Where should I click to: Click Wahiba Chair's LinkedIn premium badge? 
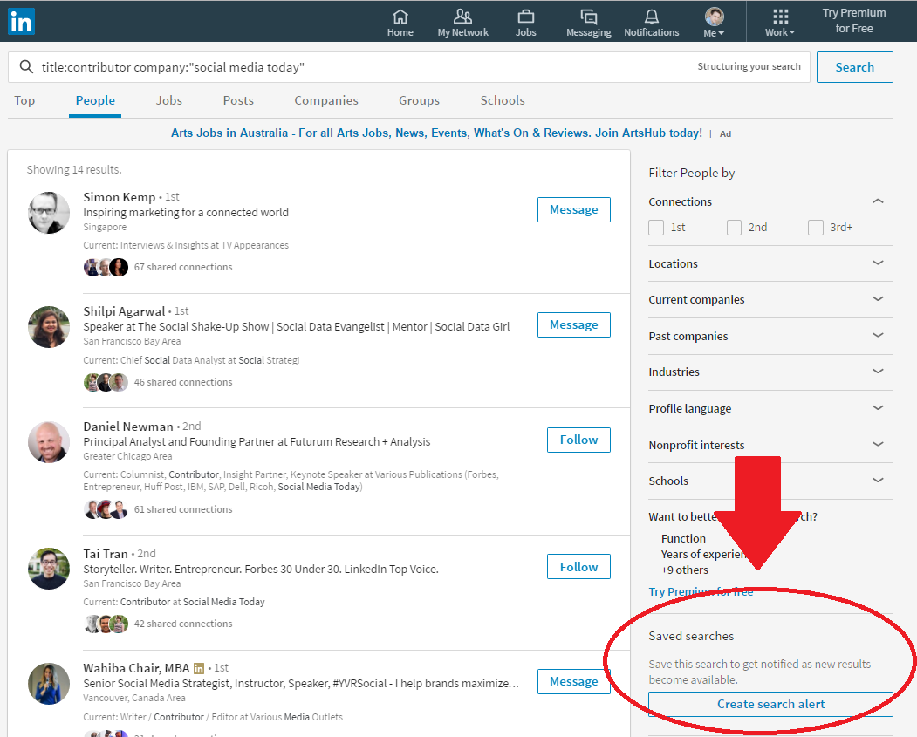pyautogui.click(x=199, y=668)
